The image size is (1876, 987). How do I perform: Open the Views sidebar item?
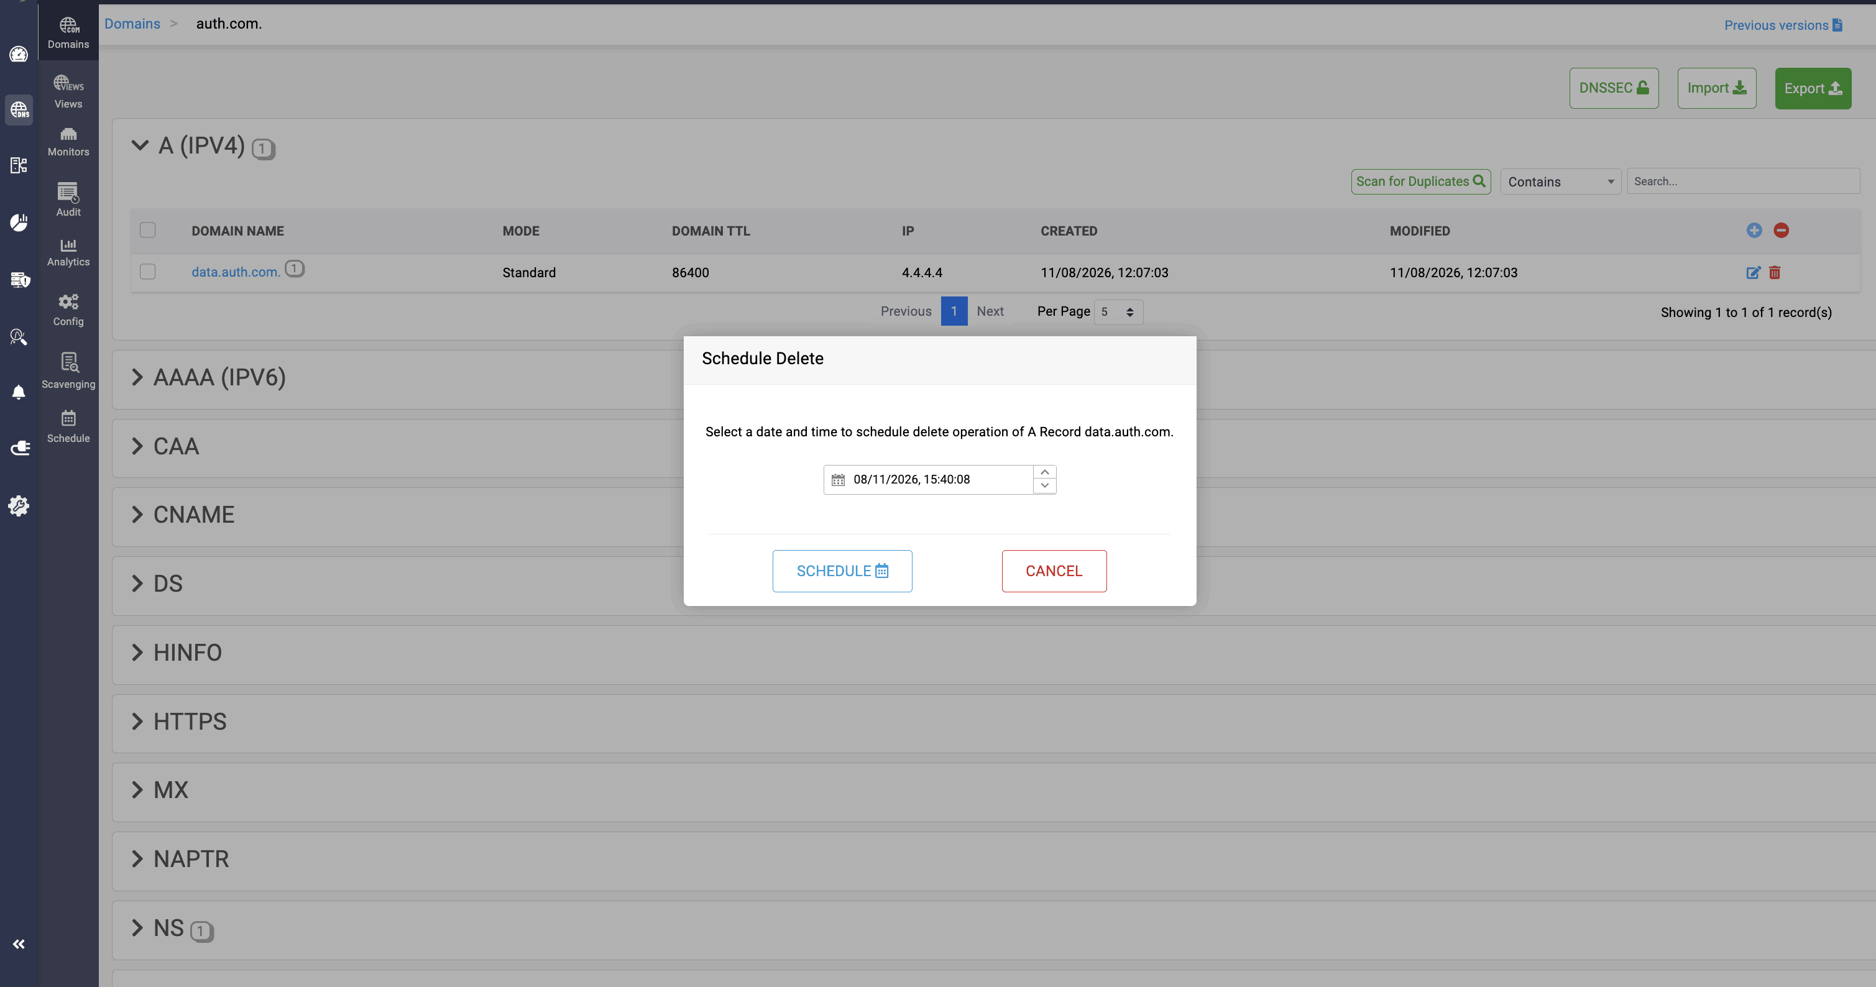68,92
